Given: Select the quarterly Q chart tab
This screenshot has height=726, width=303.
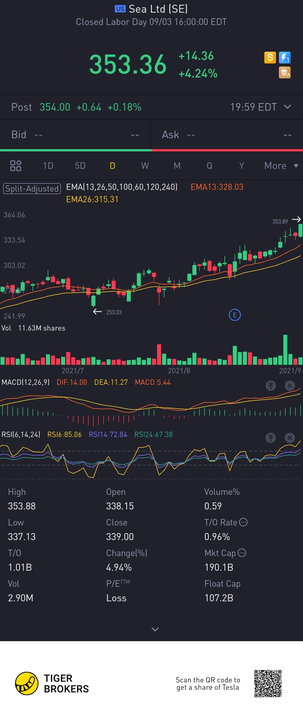Looking at the screenshot, I should 209,166.
